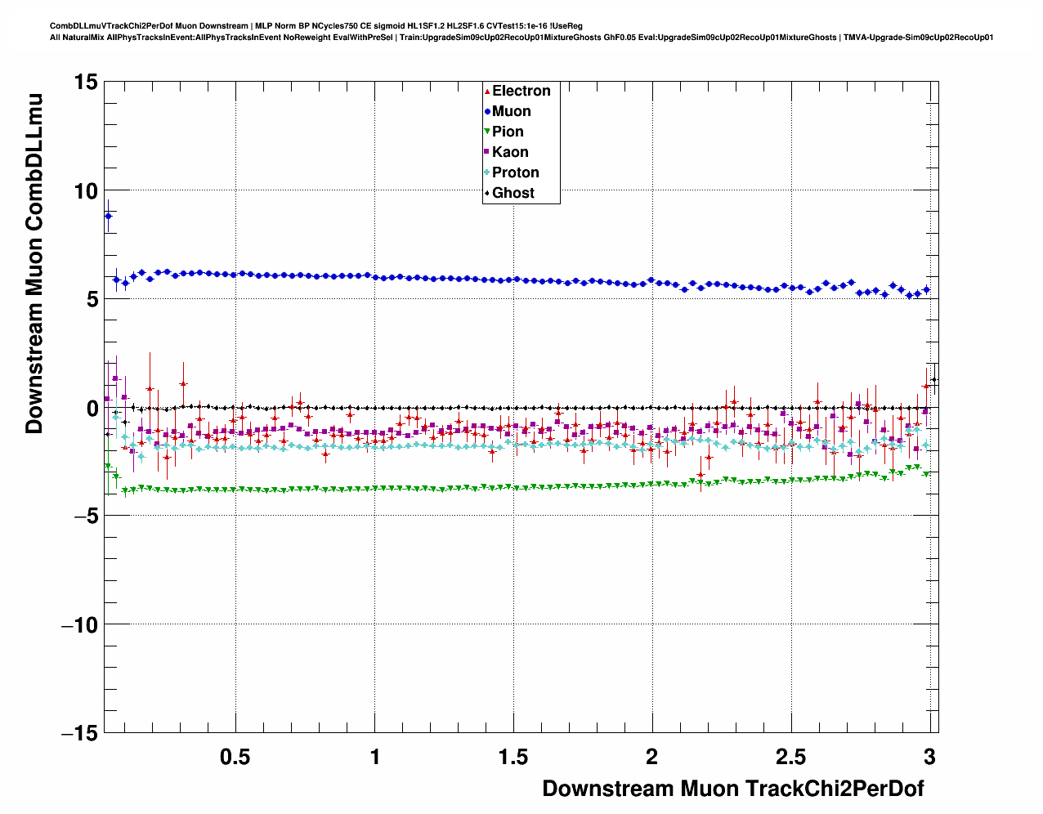Click the purple Kaon square legend marker

(488, 153)
